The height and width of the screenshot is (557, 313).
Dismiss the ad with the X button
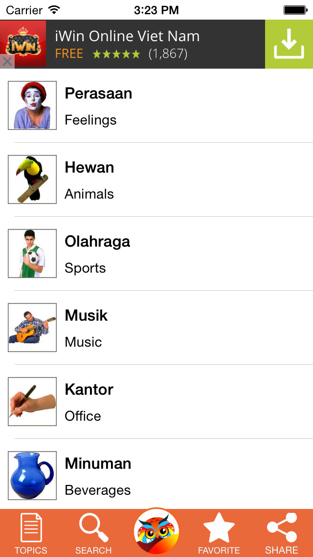click(8, 62)
